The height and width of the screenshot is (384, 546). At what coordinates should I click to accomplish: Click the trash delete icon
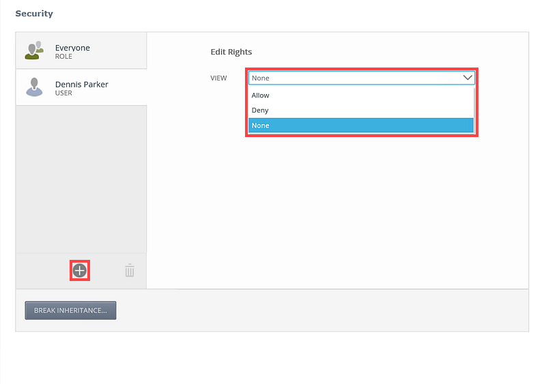(x=130, y=271)
